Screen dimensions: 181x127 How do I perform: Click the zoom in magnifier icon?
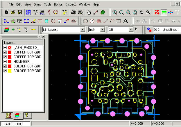coord(115,12)
